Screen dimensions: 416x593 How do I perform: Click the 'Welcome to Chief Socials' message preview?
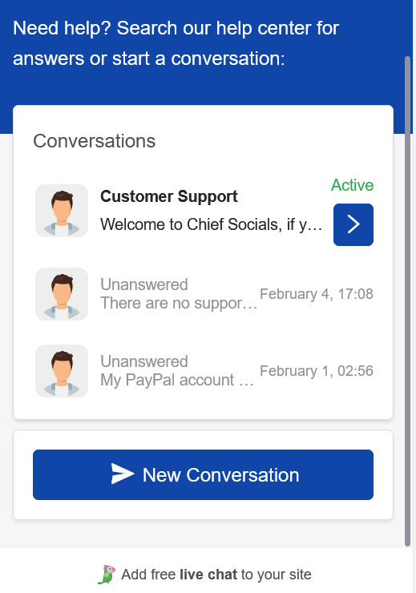point(211,224)
